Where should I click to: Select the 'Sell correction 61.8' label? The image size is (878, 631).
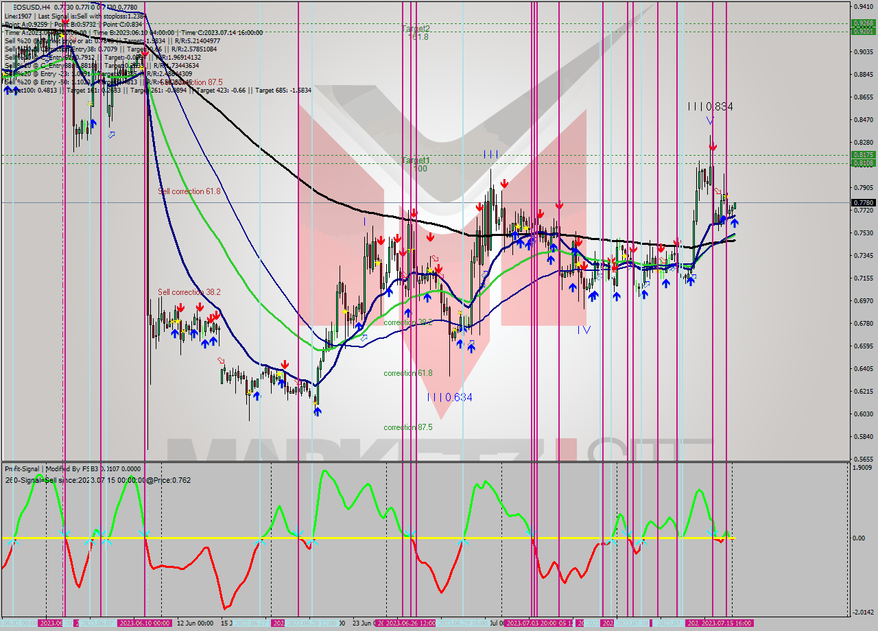tap(189, 191)
